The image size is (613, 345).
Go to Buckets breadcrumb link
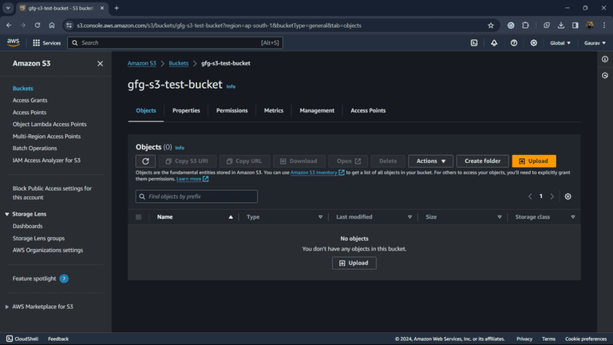(179, 63)
